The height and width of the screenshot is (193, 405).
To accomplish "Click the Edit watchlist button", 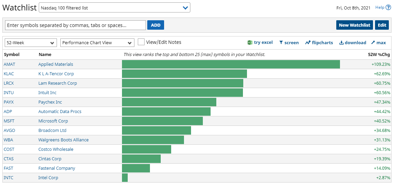I will pyautogui.click(x=382, y=25).
